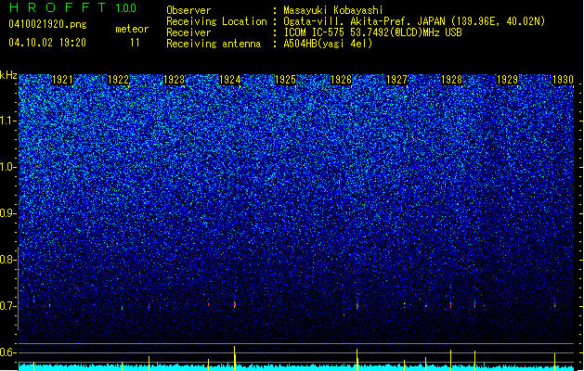Click the 1.0 frequency axis label
584x371 pixels.
click(x=8, y=167)
